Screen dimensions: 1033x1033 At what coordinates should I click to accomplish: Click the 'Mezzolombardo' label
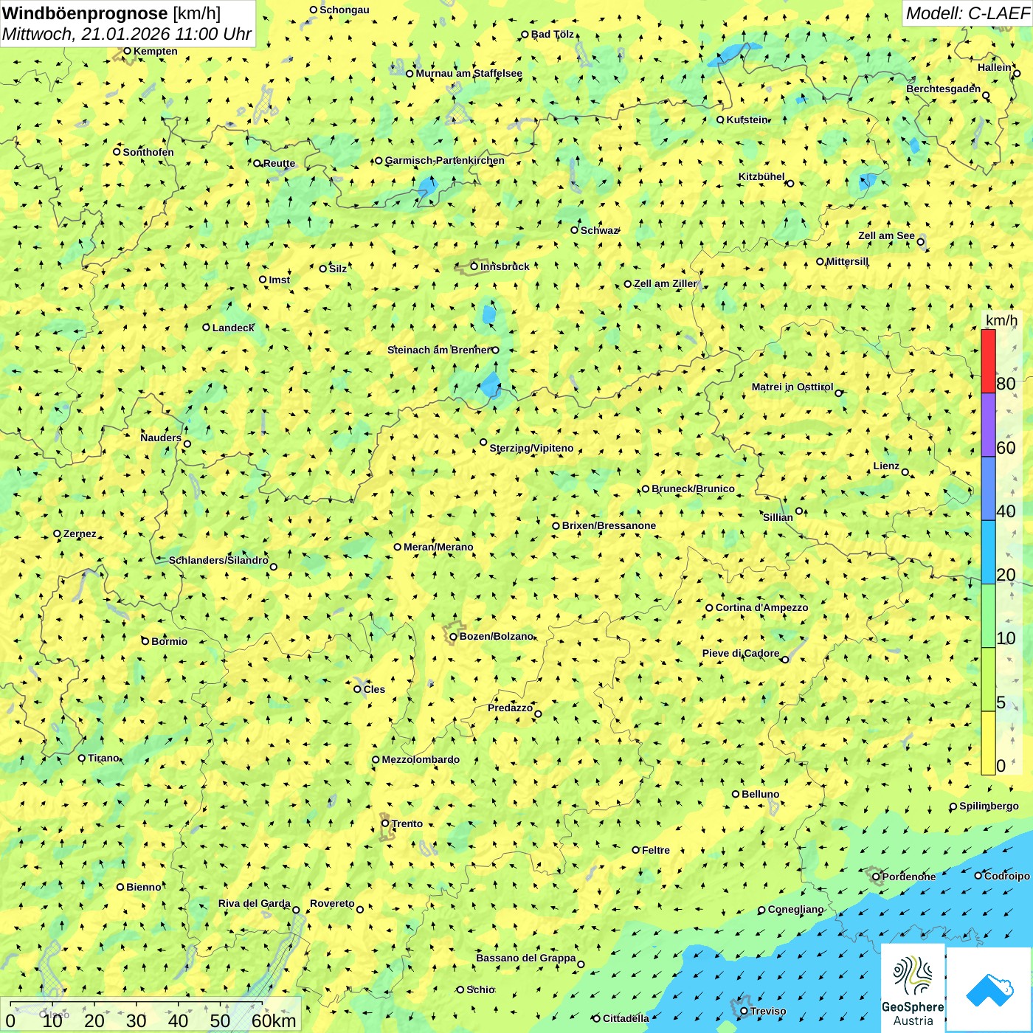pos(421,759)
